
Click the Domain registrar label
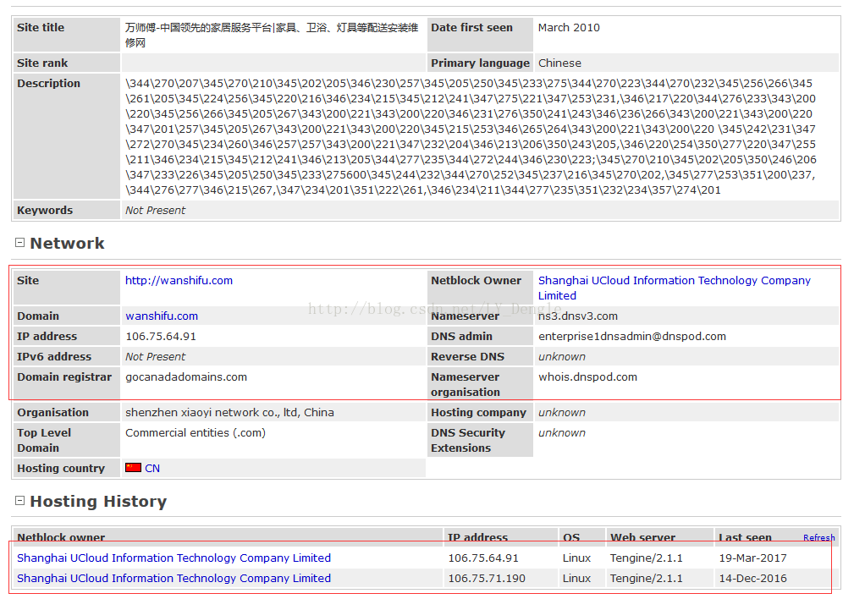point(64,376)
